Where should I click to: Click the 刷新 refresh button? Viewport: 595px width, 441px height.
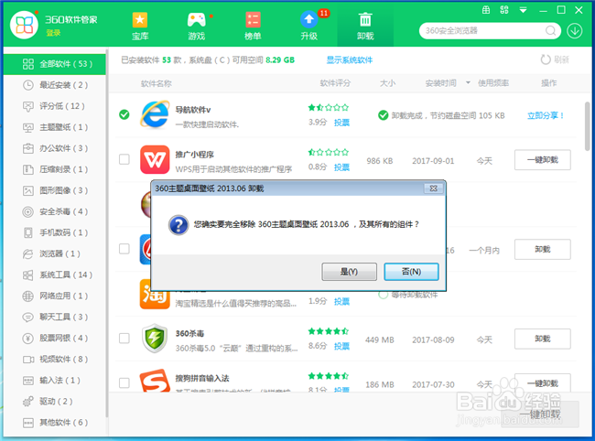pos(555,59)
